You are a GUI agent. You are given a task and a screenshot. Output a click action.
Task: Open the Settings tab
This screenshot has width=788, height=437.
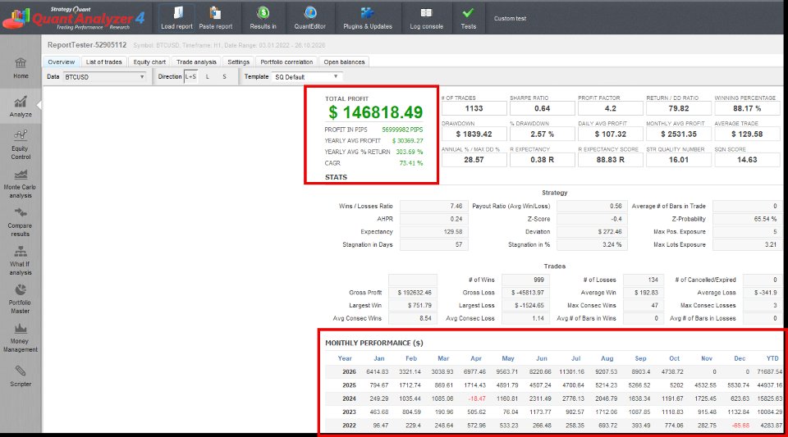tap(238, 61)
